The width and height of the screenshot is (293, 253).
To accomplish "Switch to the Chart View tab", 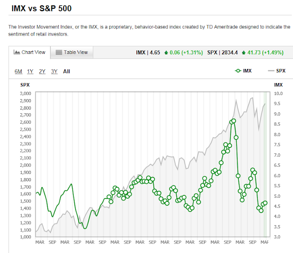I will [x=30, y=53].
